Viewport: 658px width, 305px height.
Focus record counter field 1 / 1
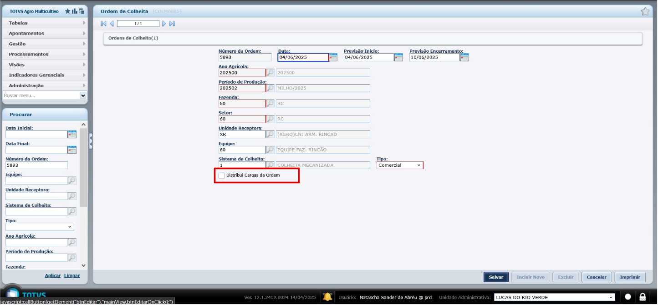coord(138,24)
